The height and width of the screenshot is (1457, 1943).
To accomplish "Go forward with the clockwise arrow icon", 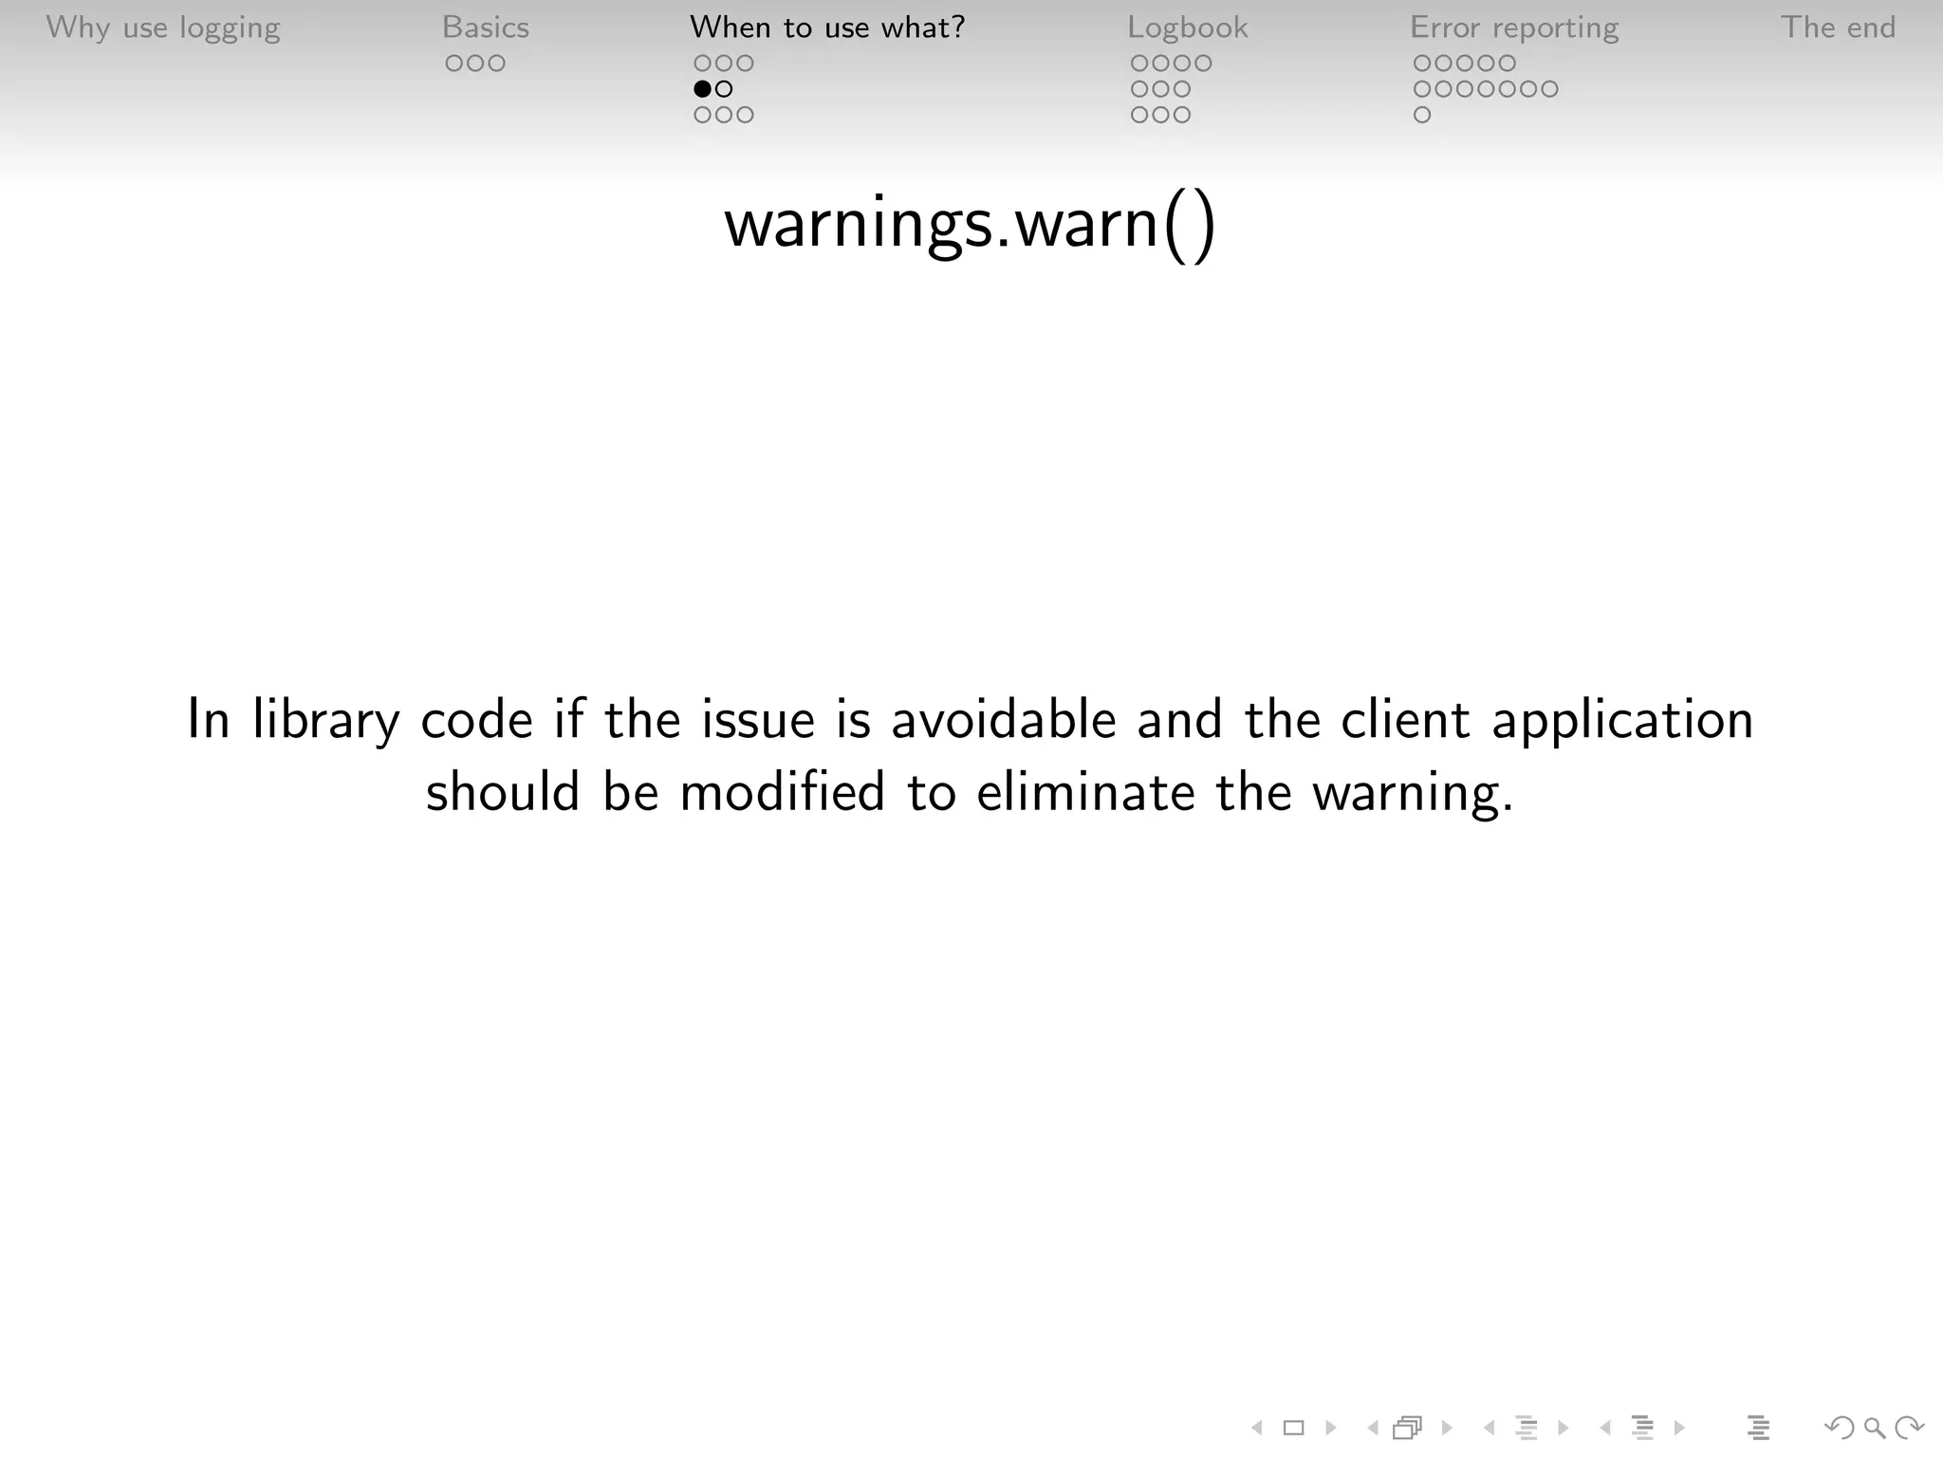I will point(1909,1428).
